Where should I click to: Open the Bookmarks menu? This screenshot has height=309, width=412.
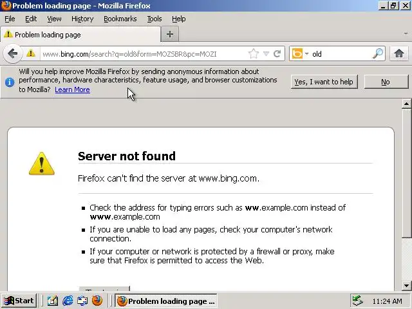120,19
